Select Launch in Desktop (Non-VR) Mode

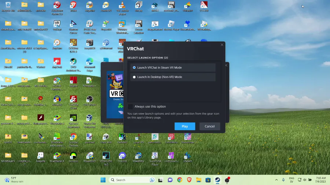(x=173, y=77)
